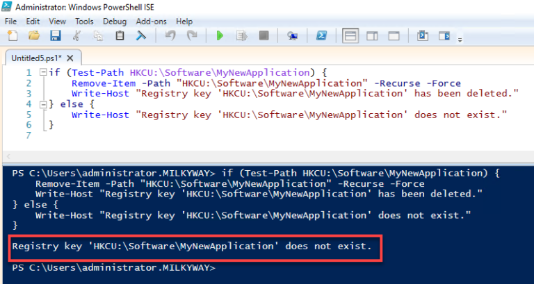Click the Paste clipboard icon
This screenshot has width=534, height=284.
pyautogui.click(x=120, y=35)
